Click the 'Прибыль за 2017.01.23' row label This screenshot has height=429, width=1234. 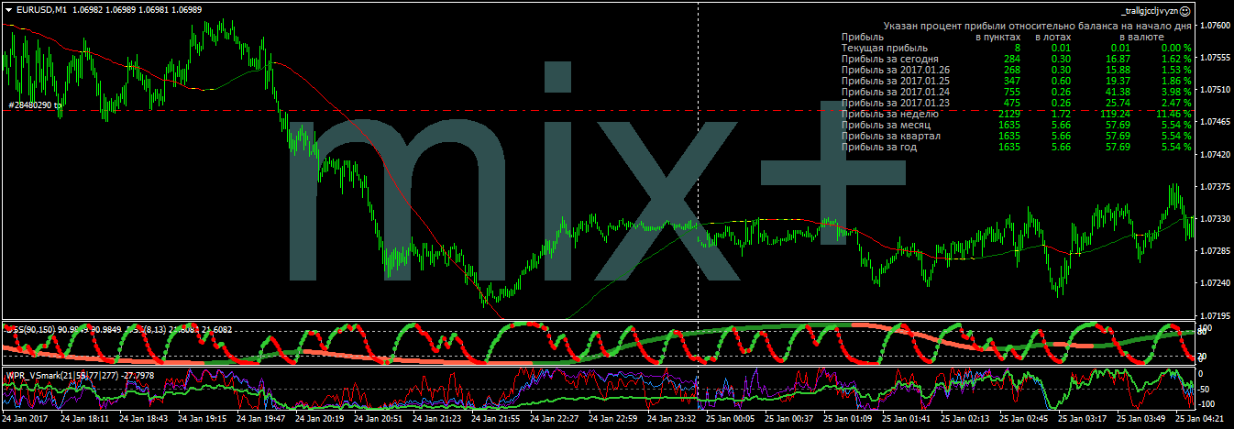895,103
